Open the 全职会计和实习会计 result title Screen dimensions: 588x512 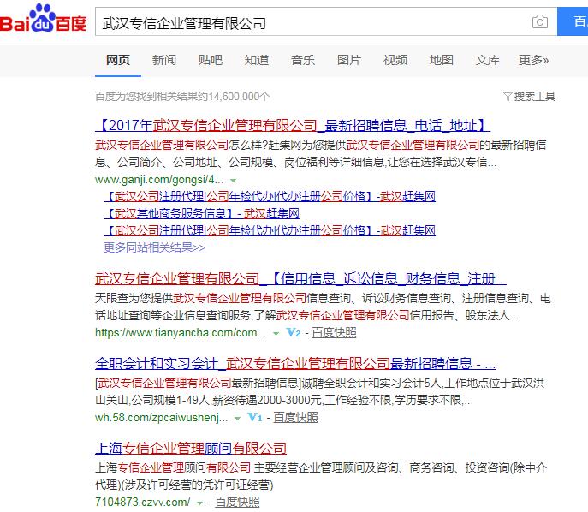[x=295, y=363]
